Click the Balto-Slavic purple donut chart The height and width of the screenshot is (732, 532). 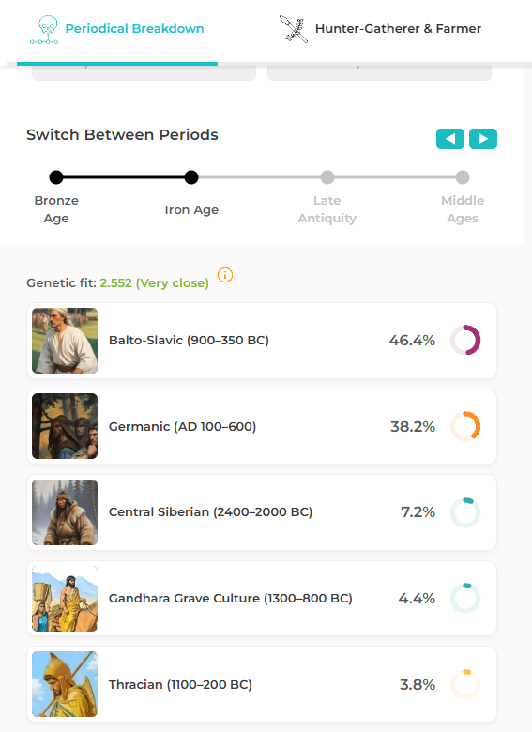[x=465, y=340]
